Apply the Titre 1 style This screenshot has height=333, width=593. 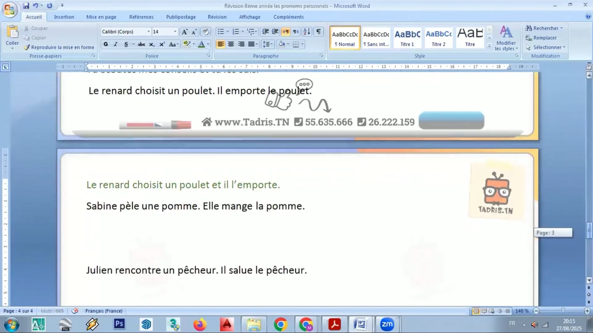pyautogui.click(x=407, y=38)
